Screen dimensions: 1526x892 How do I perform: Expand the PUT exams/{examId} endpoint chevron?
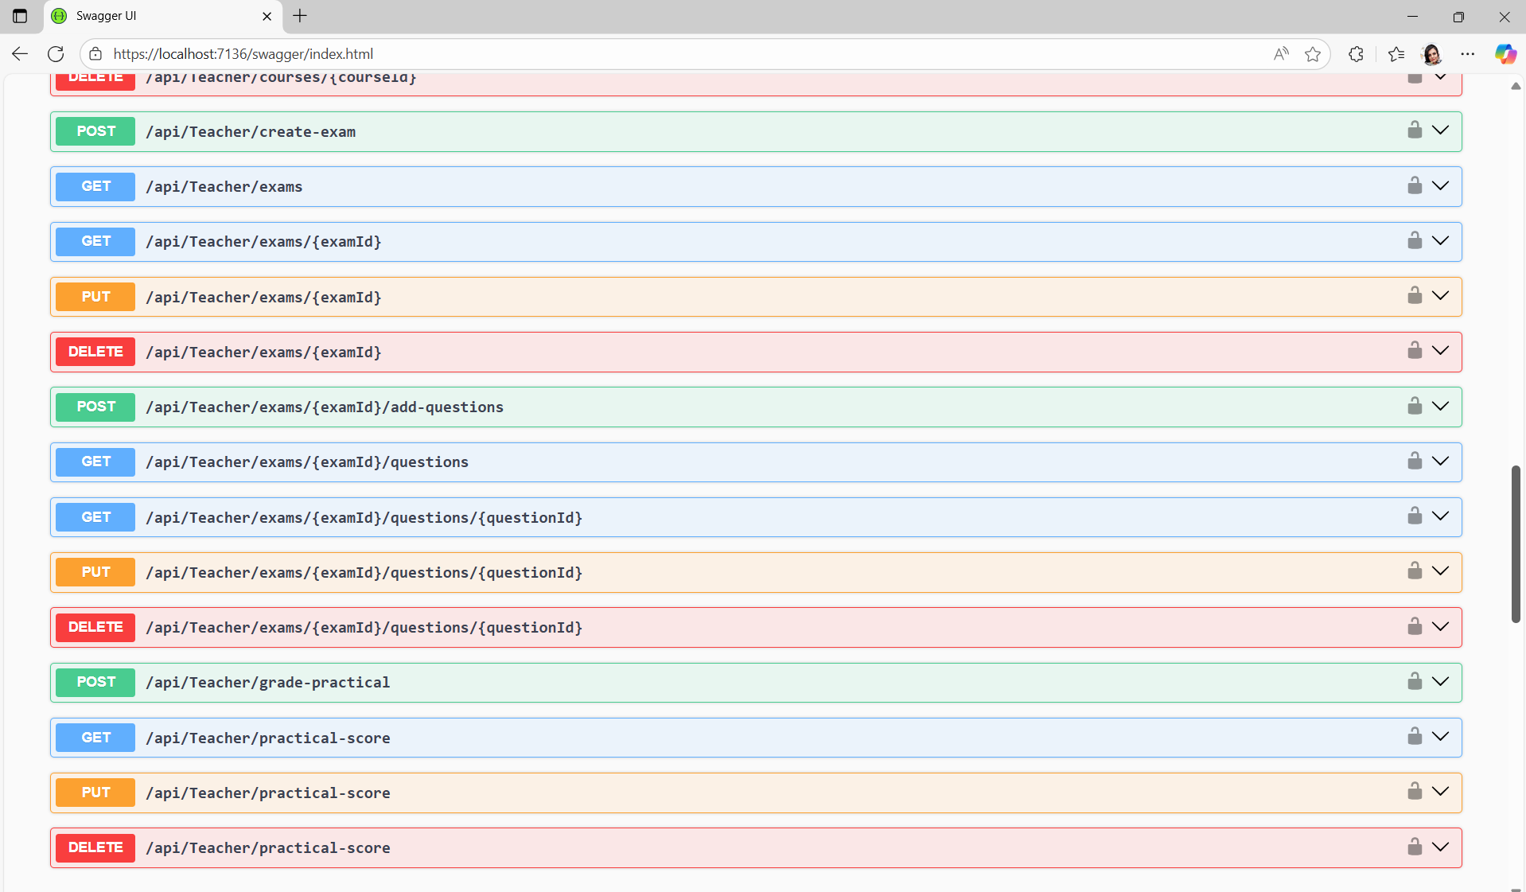(1440, 296)
